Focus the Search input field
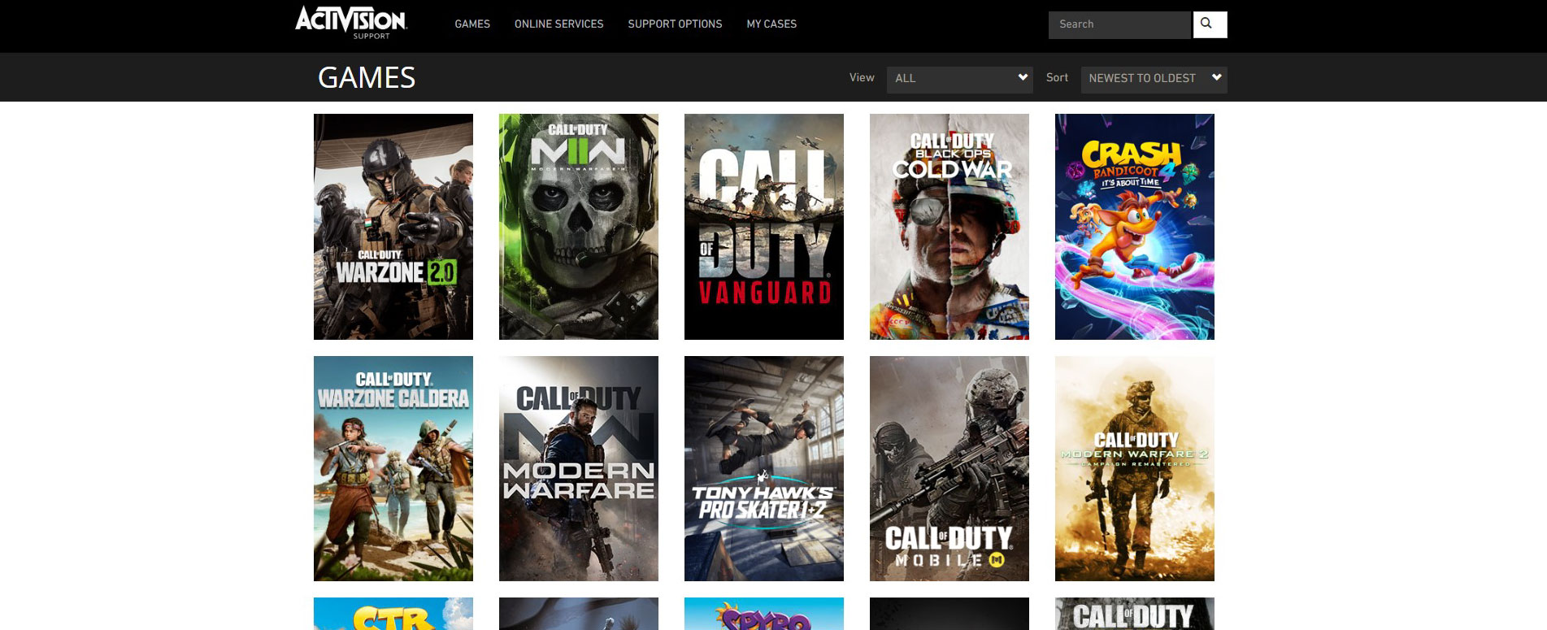This screenshot has width=1547, height=630. click(1119, 24)
